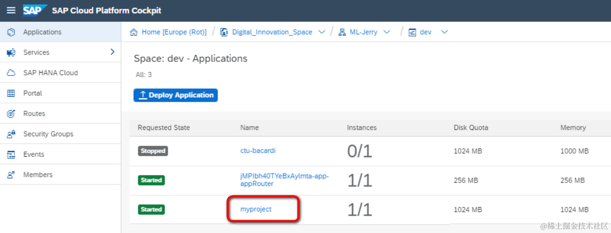The height and width of the screenshot is (233, 611).
Task: Open the hamburger navigation menu
Action: click(11, 10)
